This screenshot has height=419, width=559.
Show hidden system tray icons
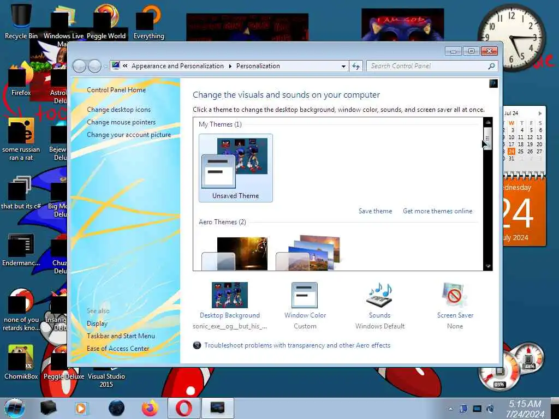coord(450,409)
